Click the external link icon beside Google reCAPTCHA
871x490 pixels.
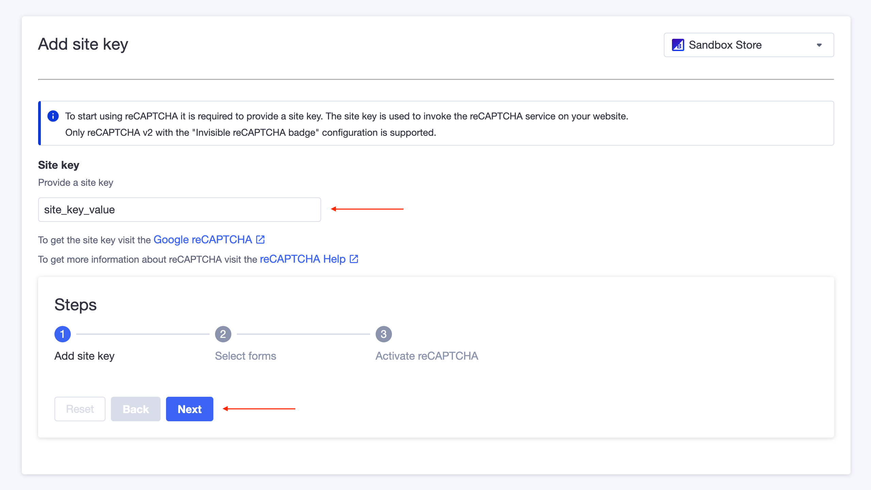[260, 239]
